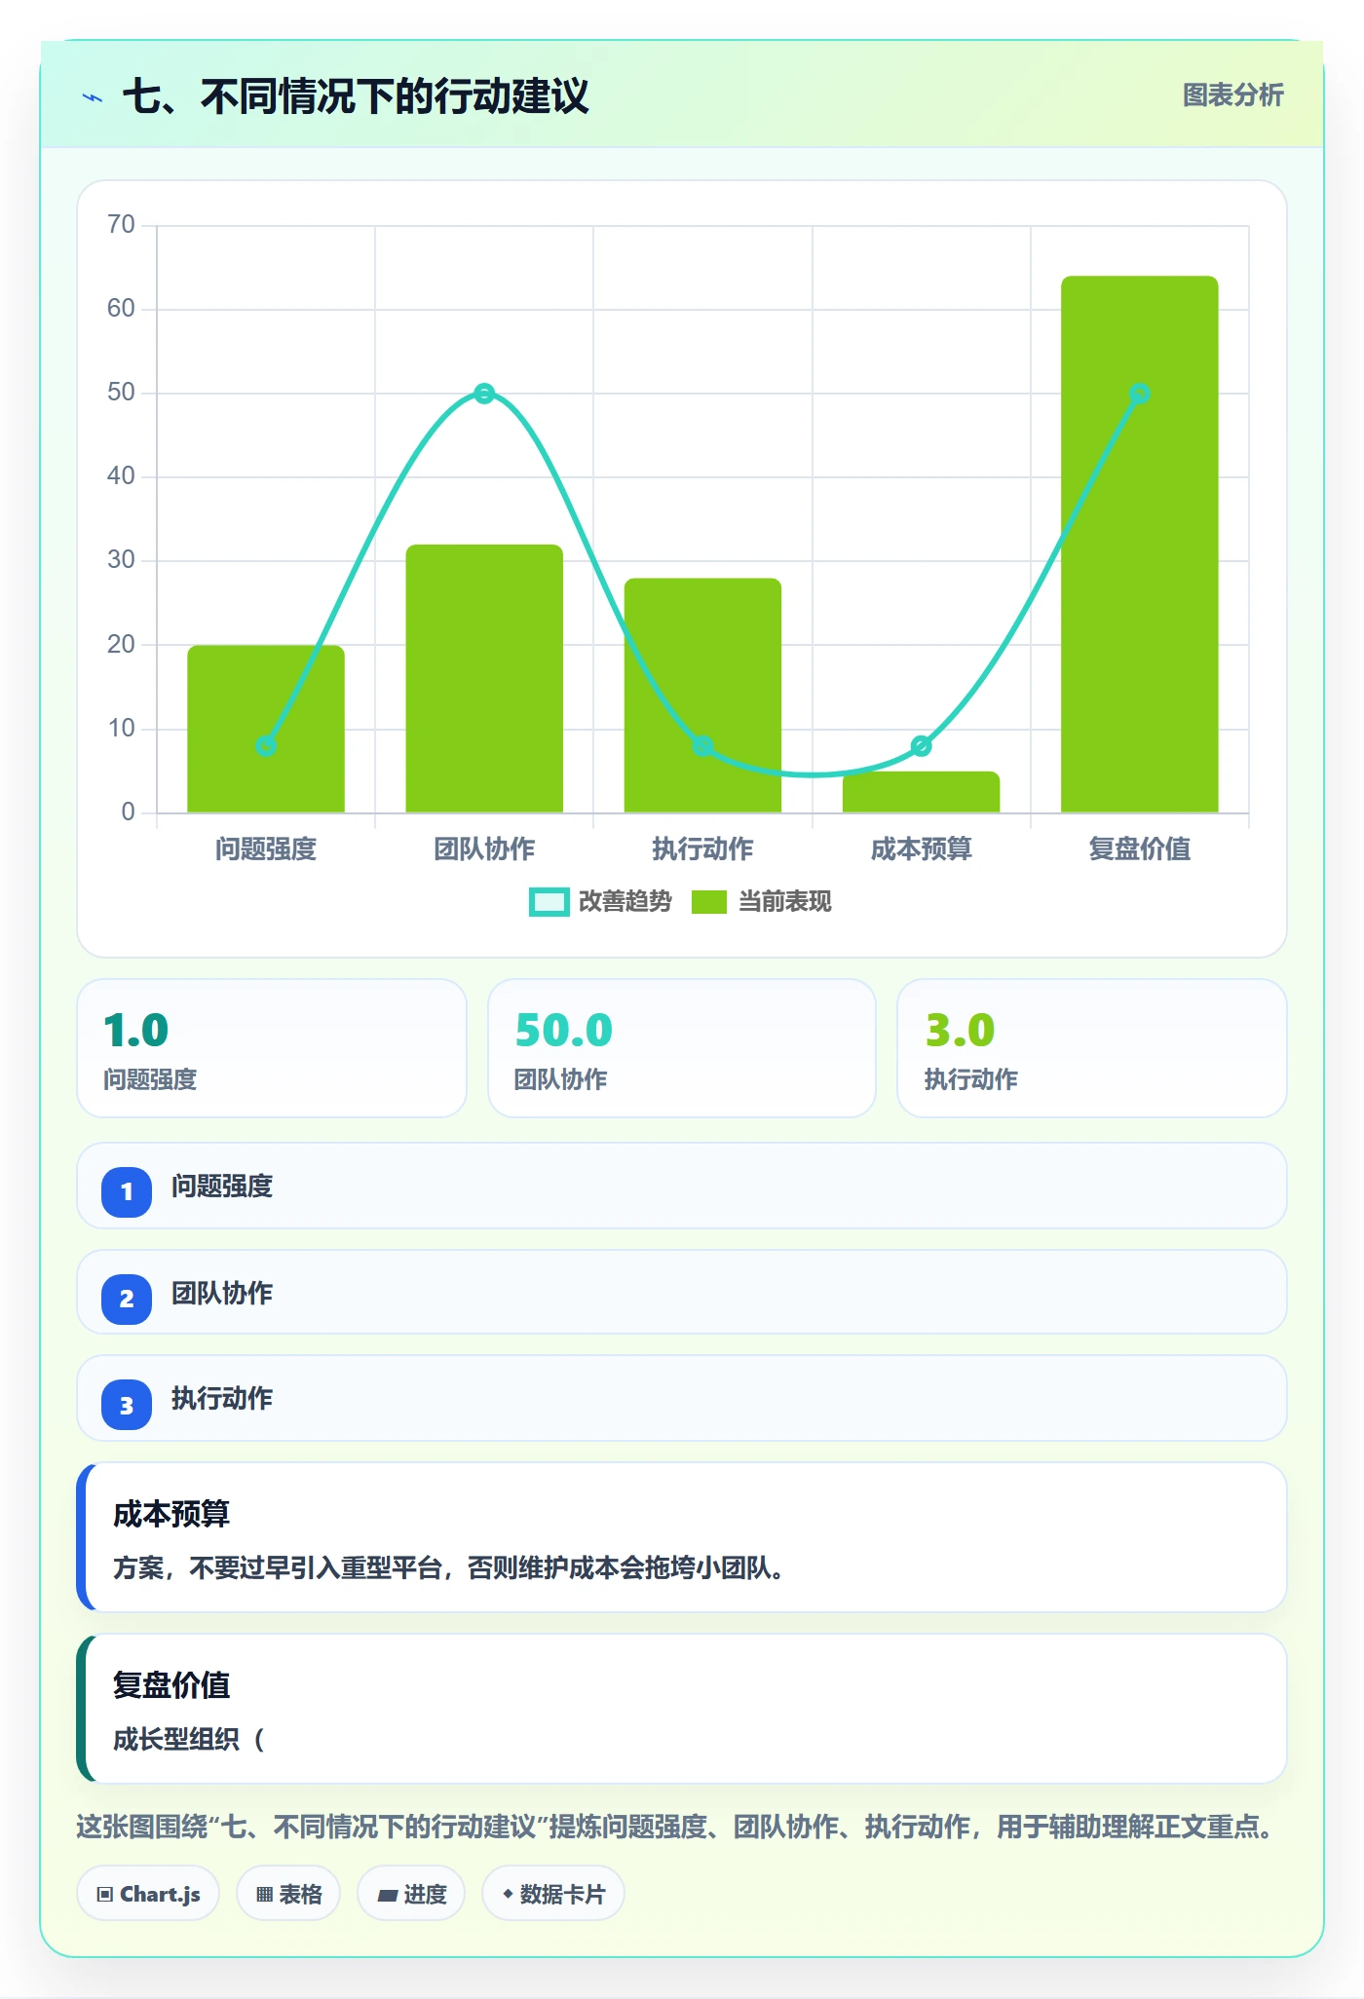
Task: Click the square icon in Chart.js chip
Action: pos(105,1895)
